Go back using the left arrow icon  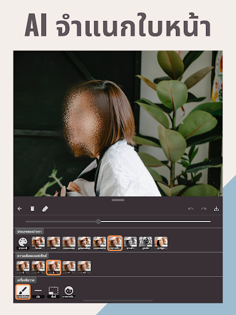(x=20, y=209)
